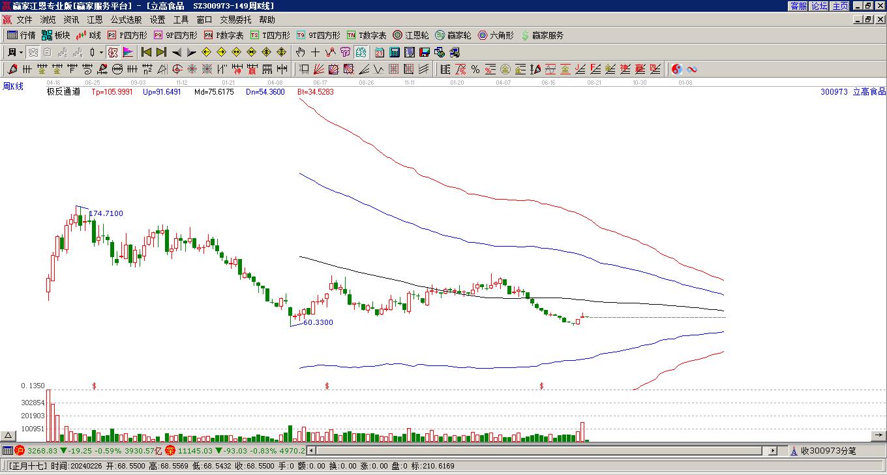Click the horizontal scrollbar left arrow
887x475 pixels.
[x=312, y=450]
